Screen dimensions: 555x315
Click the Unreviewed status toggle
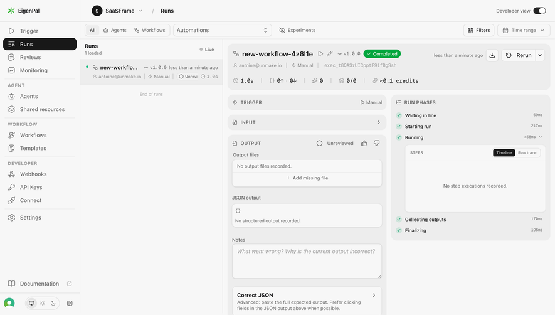click(335, 143)
